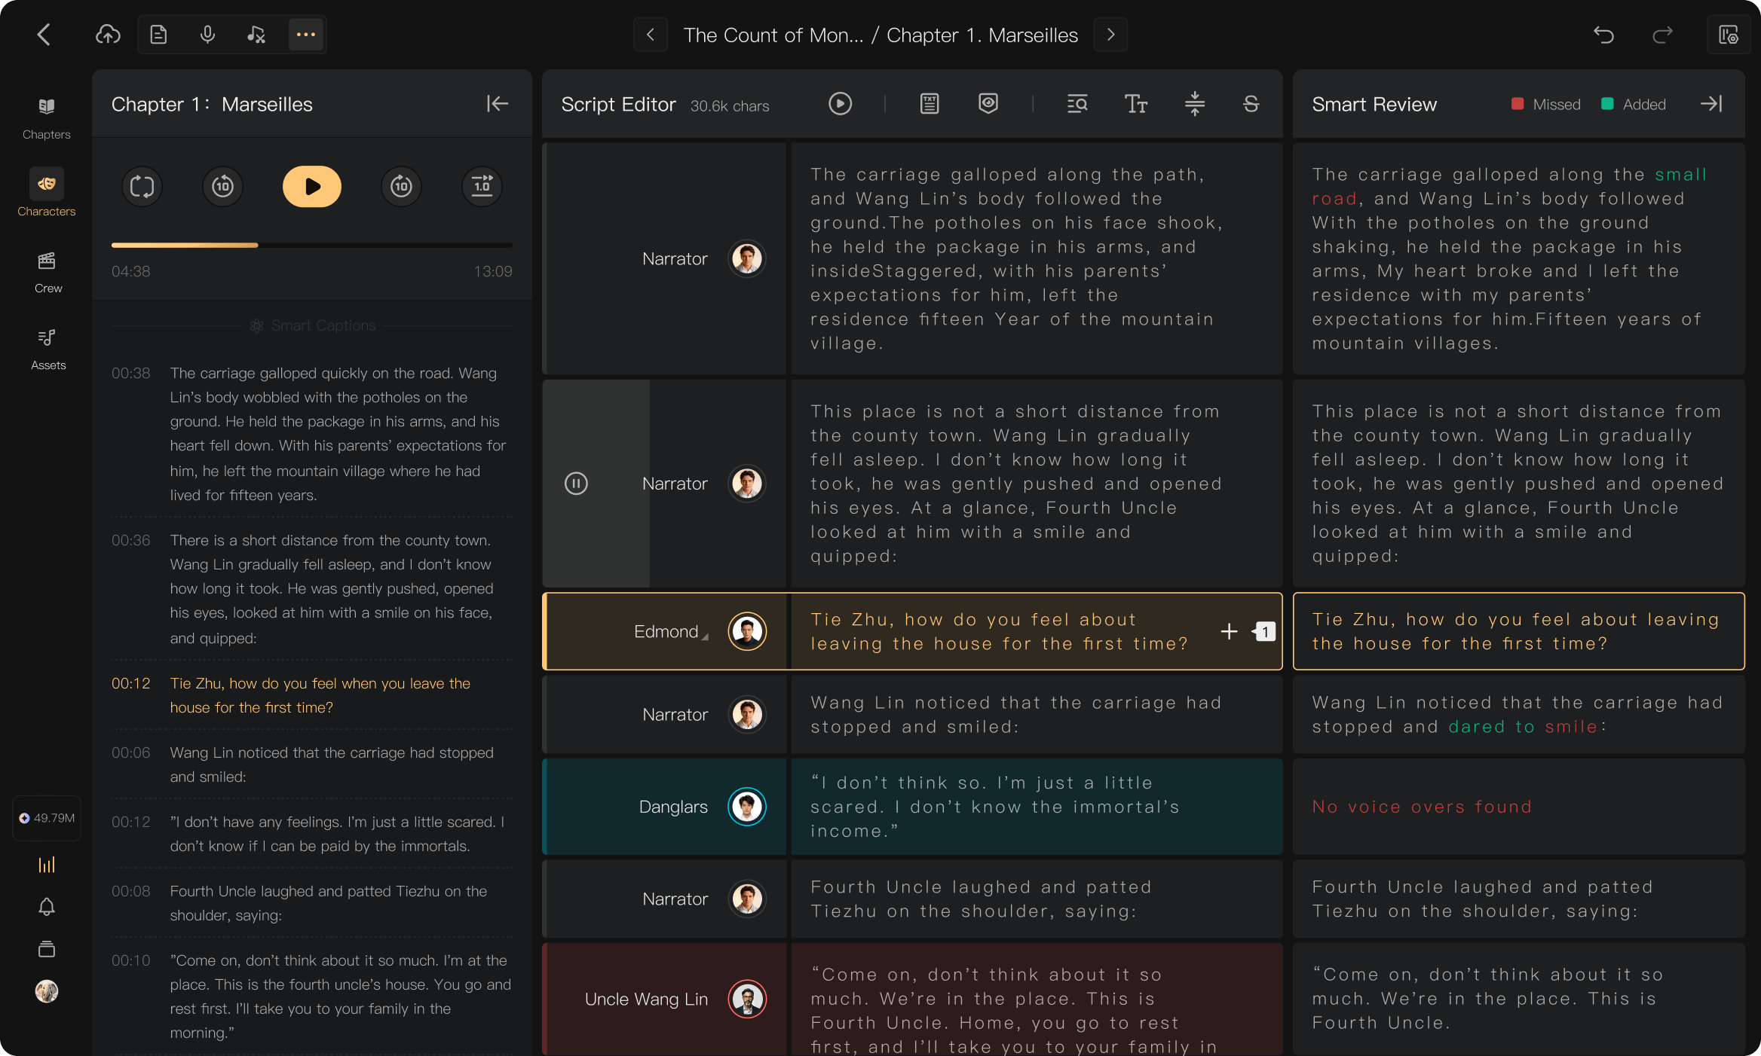1761x1056 pixels.
Task: Go to next chapter arrow
Action: click(x=1110, y=35)
